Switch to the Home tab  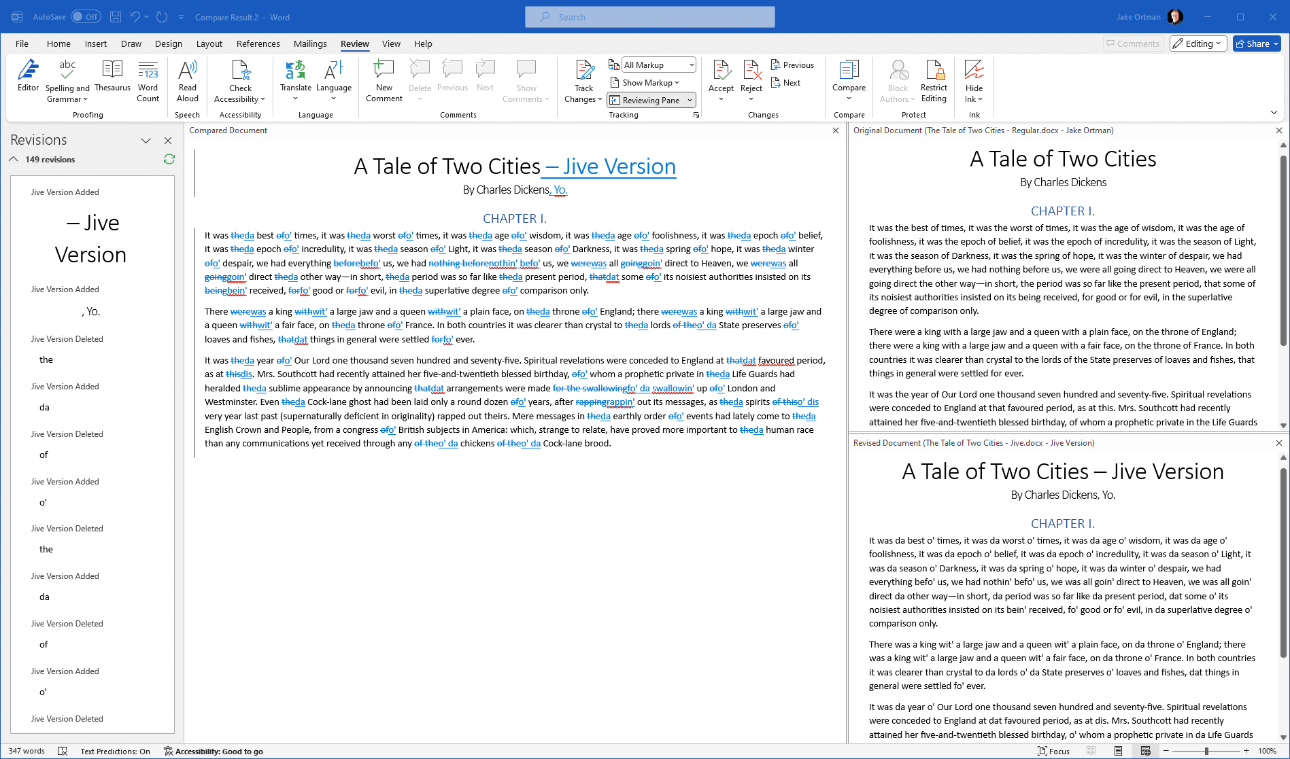(58, 43)
